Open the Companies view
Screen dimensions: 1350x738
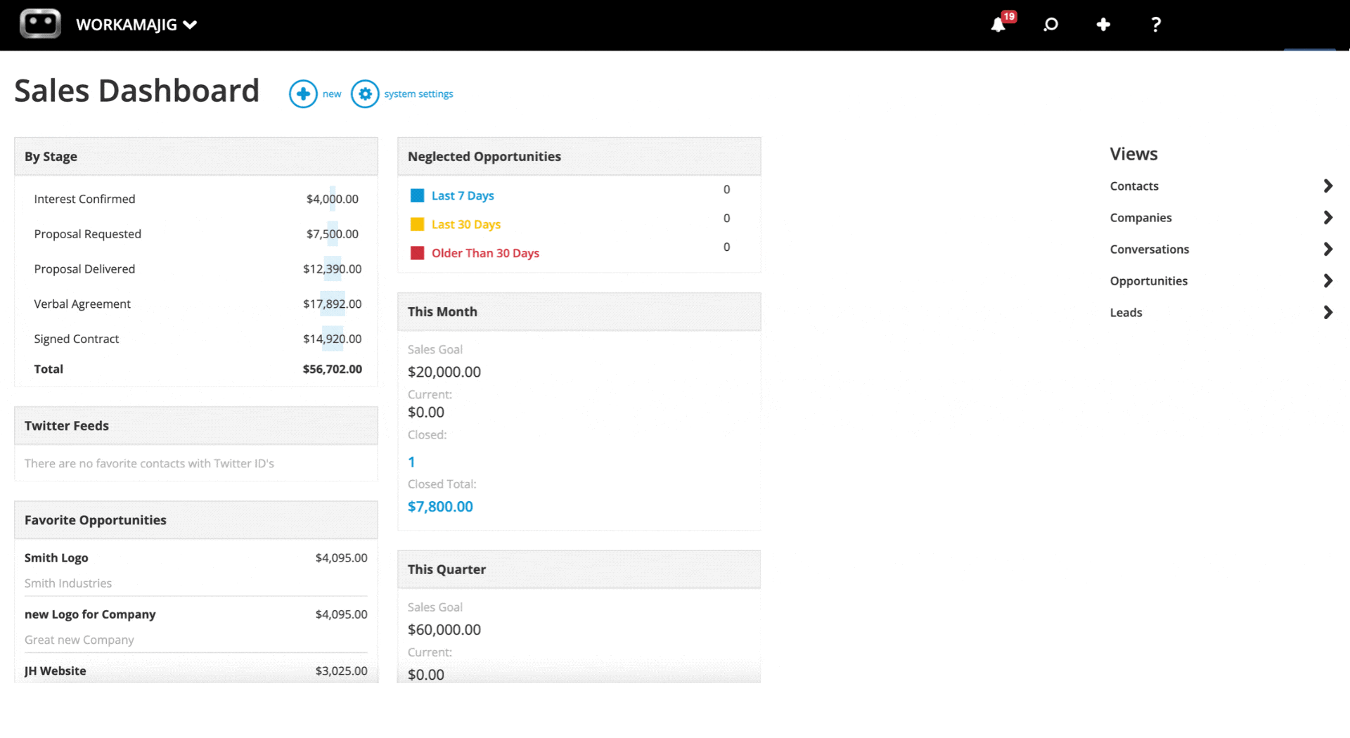1140,217
